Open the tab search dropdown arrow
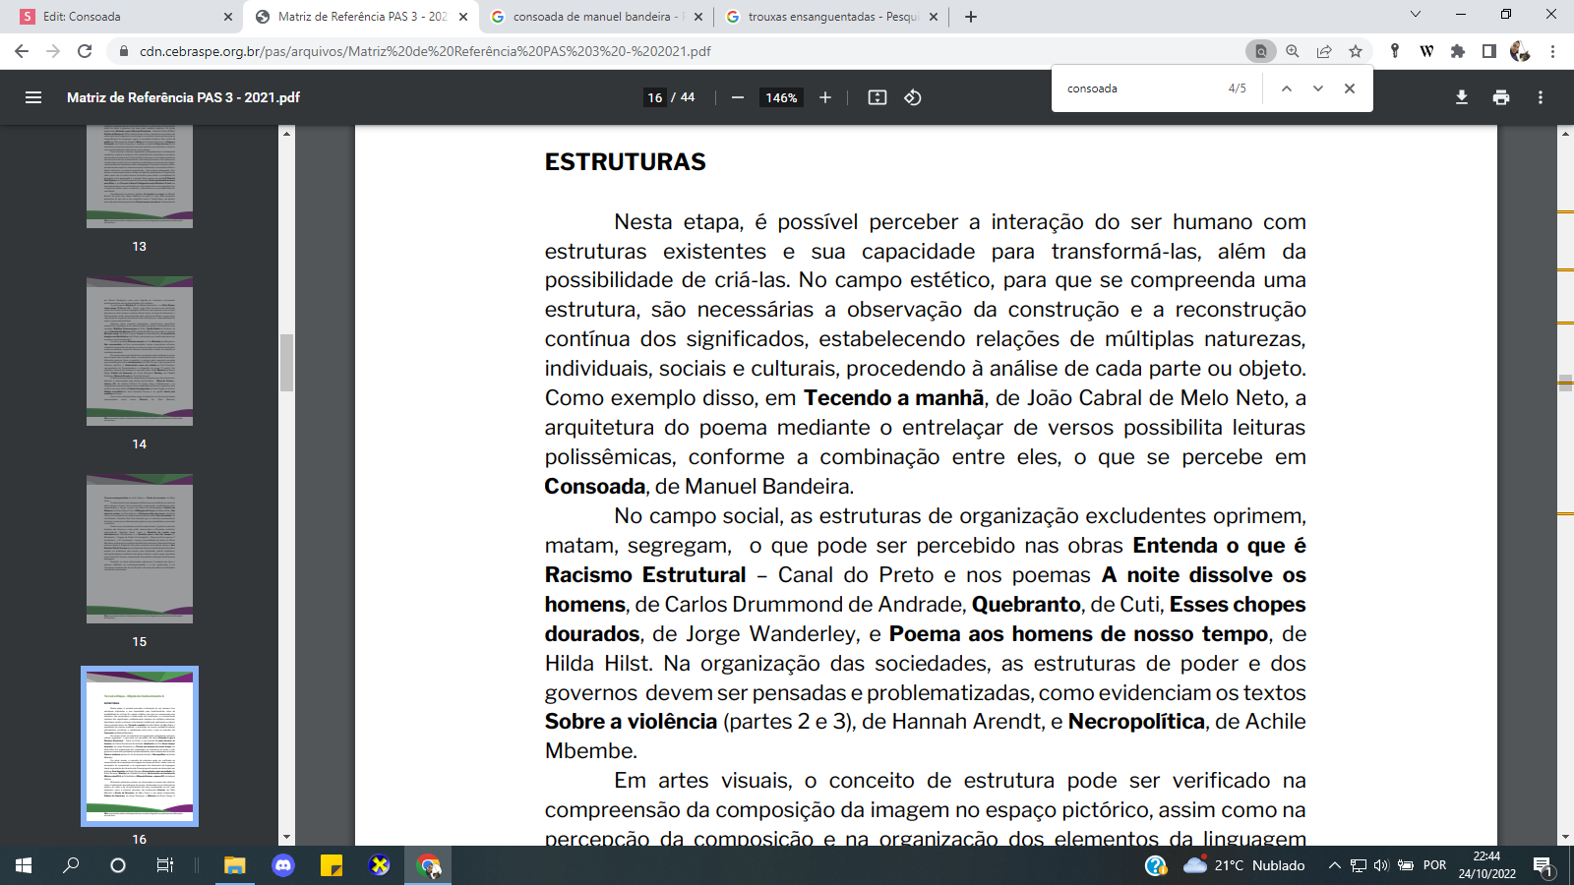This screenshot has height=885, width=1574. [x=1416, y=14]
